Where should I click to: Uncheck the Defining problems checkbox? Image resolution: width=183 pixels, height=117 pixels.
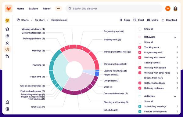(x=140, y=88)
